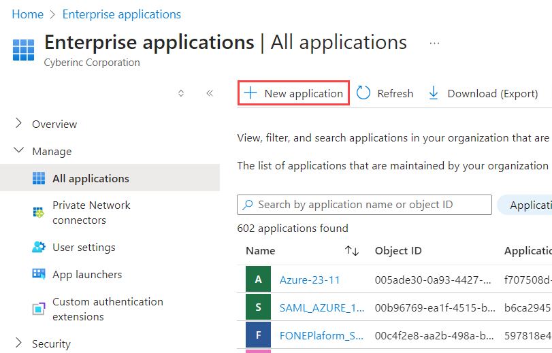
Task: Open Private Network connectors
Action: click(91, 213)
